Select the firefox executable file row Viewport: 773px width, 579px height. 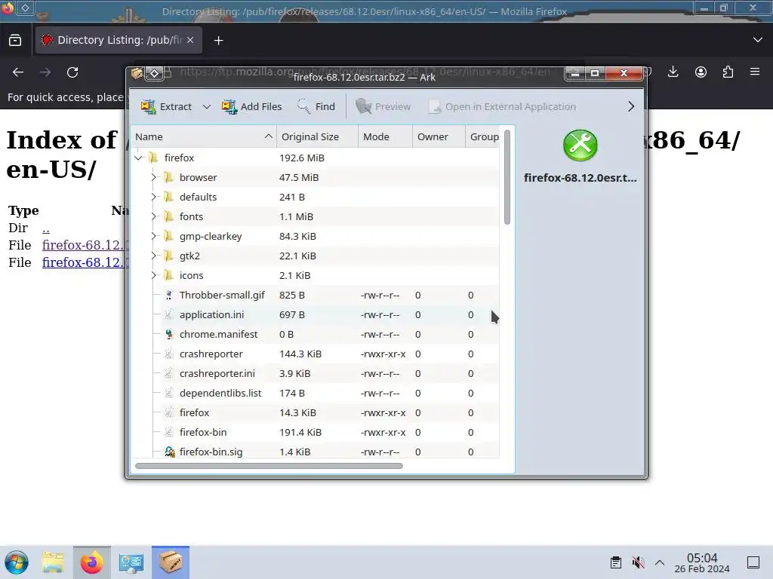[x=316, y=412]
